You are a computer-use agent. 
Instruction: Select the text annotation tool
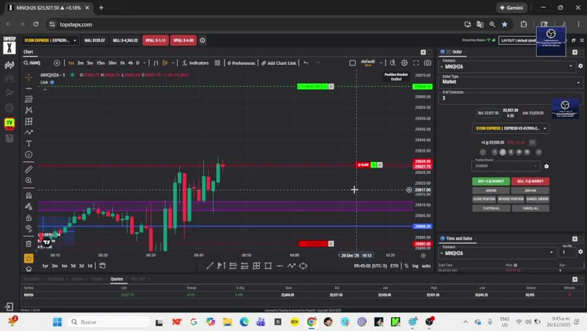(x=28, y=144)
